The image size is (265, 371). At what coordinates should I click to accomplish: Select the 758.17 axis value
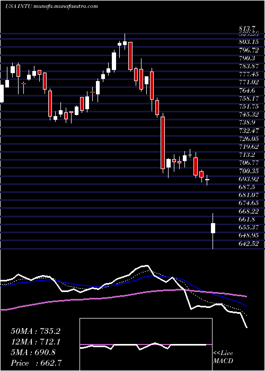pos(250,99)
